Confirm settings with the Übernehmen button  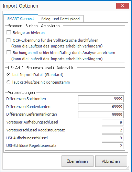[77, 161]
